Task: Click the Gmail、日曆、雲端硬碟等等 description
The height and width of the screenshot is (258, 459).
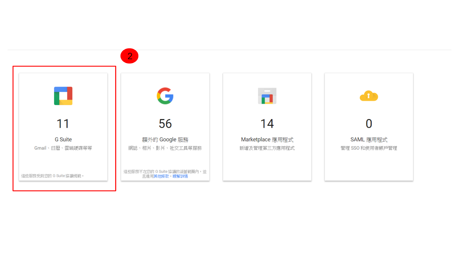Action: (x=63, y=148)
